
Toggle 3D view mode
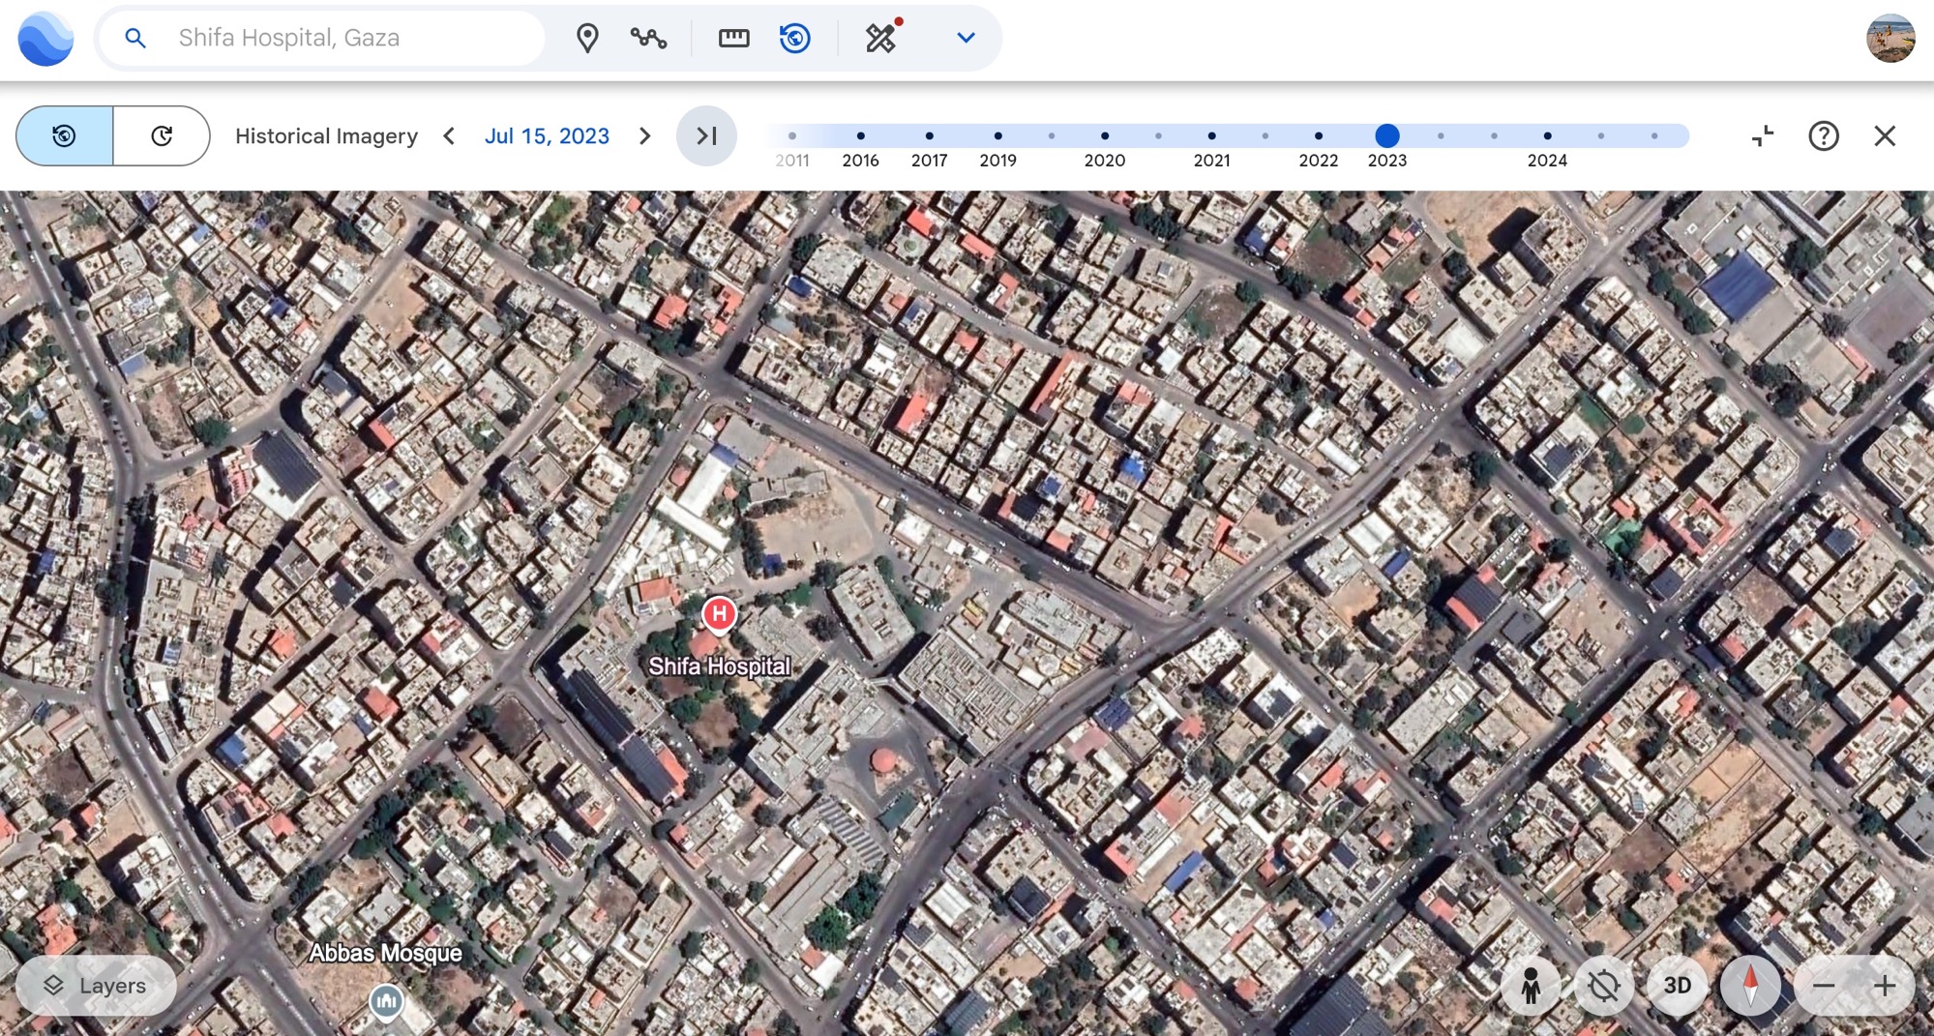[1677, 986]
